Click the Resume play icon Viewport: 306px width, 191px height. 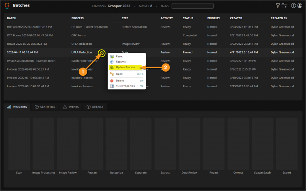click(112, 62)
